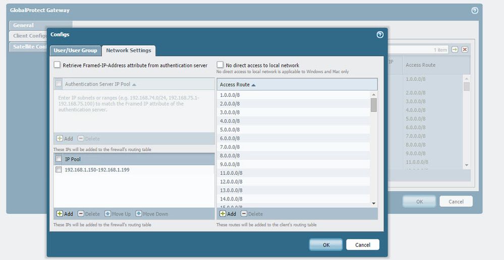
Task: Select the 7.0.0.0/8 access route row
Action: click(294, 147)
